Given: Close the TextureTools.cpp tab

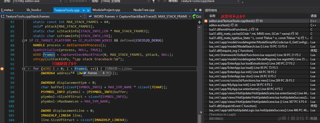Looking at the screenshot, I should tap(88, 10).
